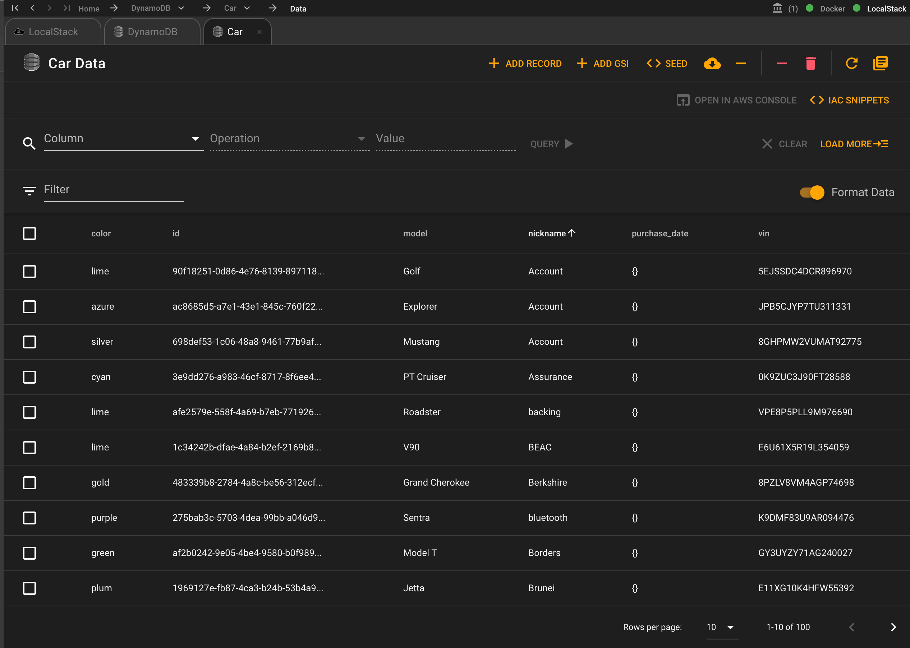Click the SEED button
This screenshot has width=910, height=648.
pyautogui.click(x=667, y=64)
